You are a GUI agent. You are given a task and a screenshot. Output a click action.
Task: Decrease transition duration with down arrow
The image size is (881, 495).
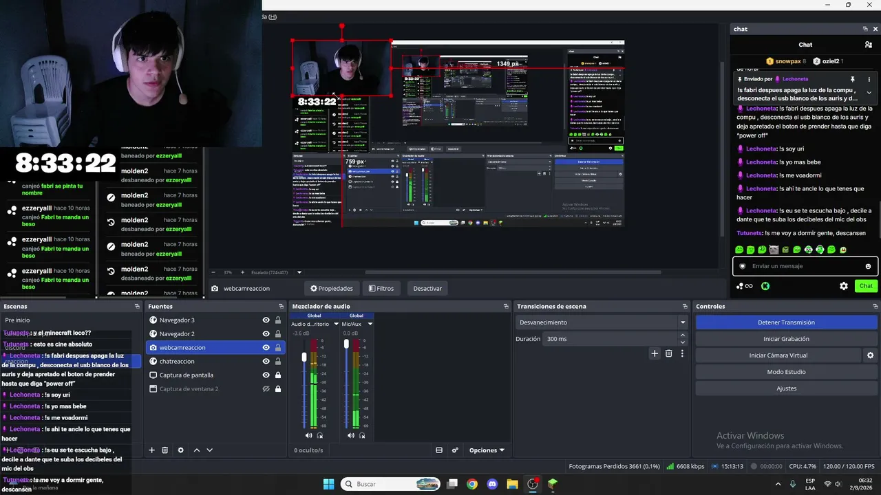pyautogui.click(x=683, y=342)
